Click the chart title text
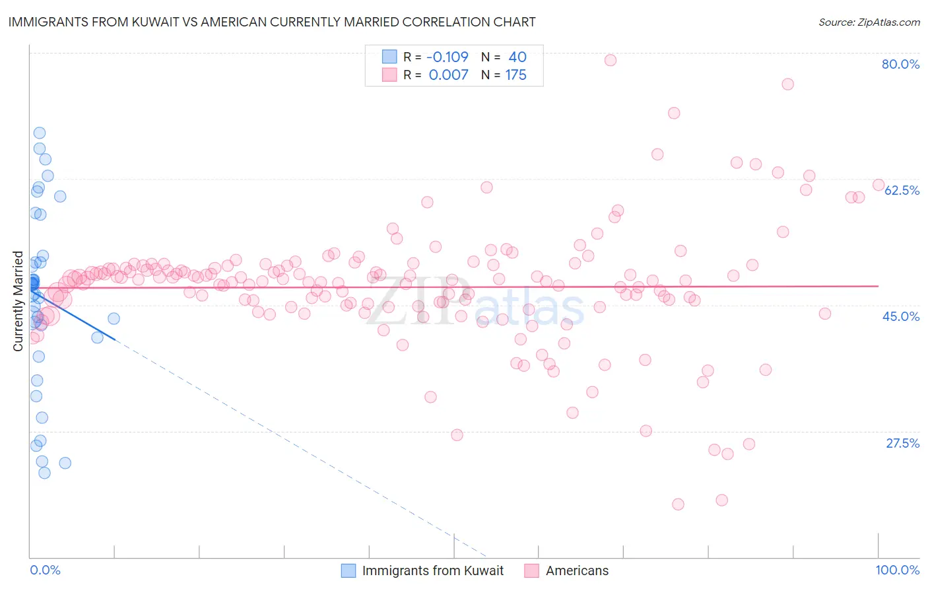928x589 pixels. [272, 22]
